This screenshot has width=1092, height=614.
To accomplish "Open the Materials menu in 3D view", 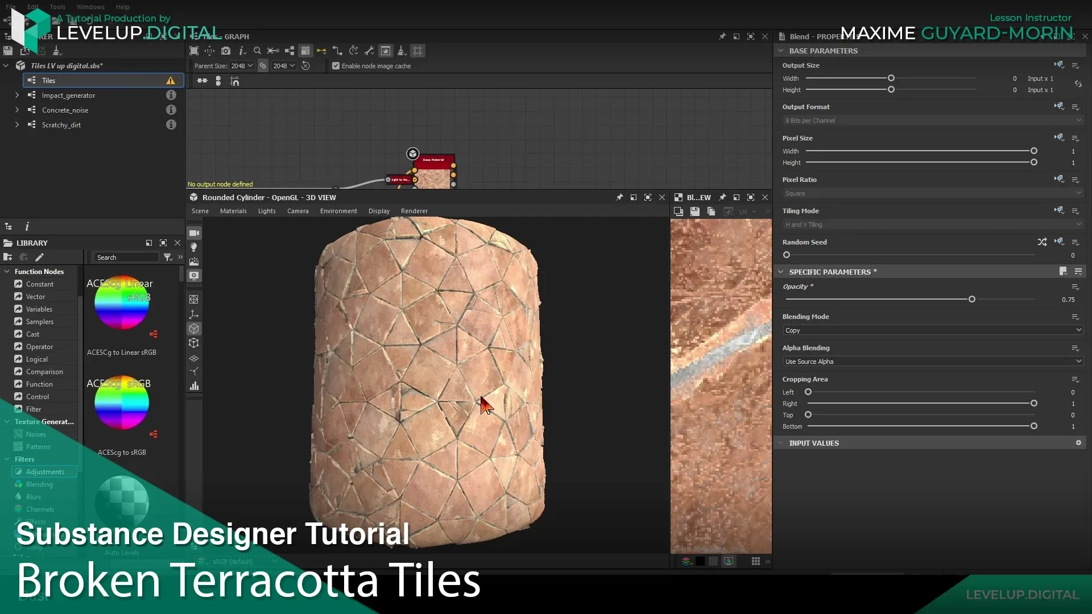I will click(233, 211).
